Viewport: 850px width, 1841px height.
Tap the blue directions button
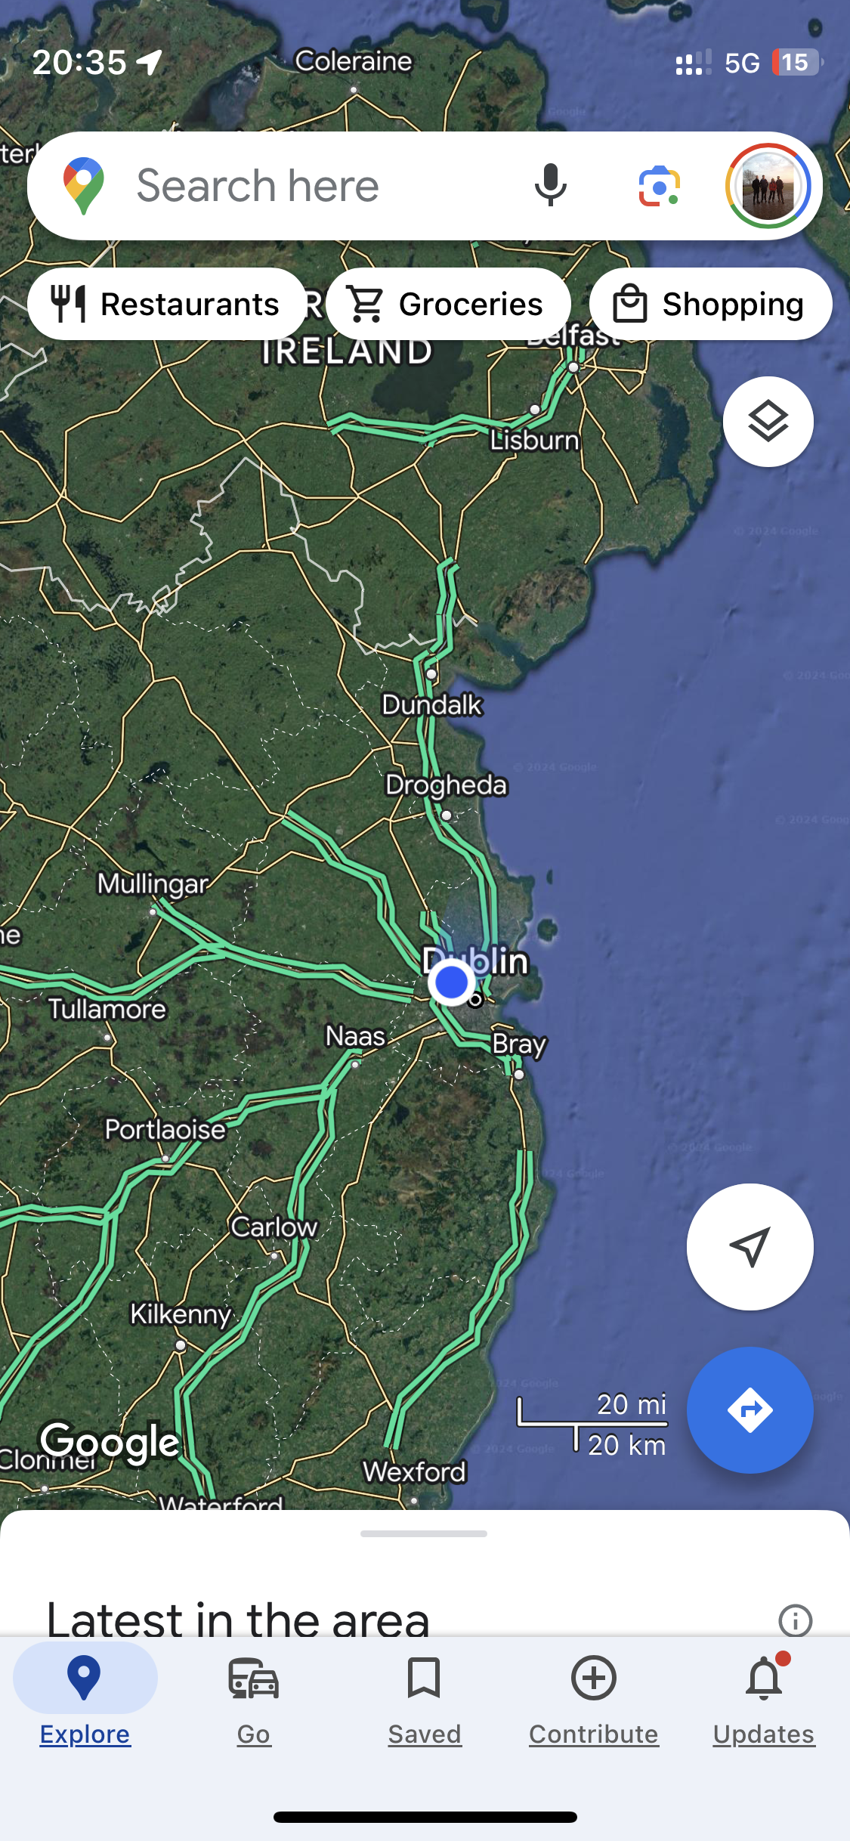[750, 1410]
